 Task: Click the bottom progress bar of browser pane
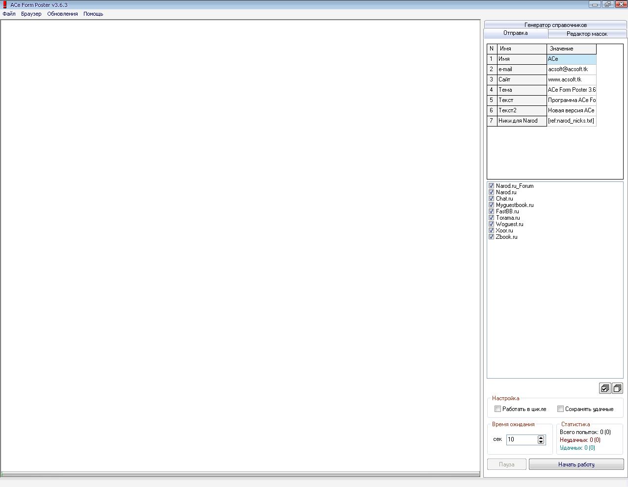tap(240, 474)
